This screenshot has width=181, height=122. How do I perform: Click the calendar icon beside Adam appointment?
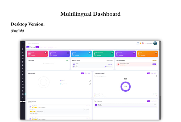74,64
